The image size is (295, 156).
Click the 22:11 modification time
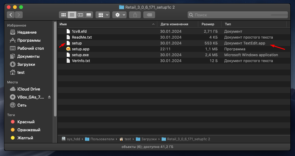165,49
